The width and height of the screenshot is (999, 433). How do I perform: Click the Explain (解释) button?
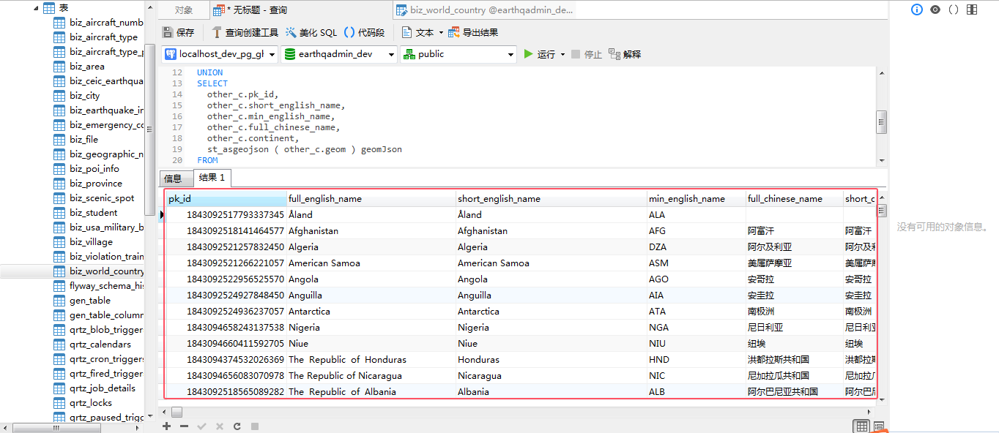(625, 54)
